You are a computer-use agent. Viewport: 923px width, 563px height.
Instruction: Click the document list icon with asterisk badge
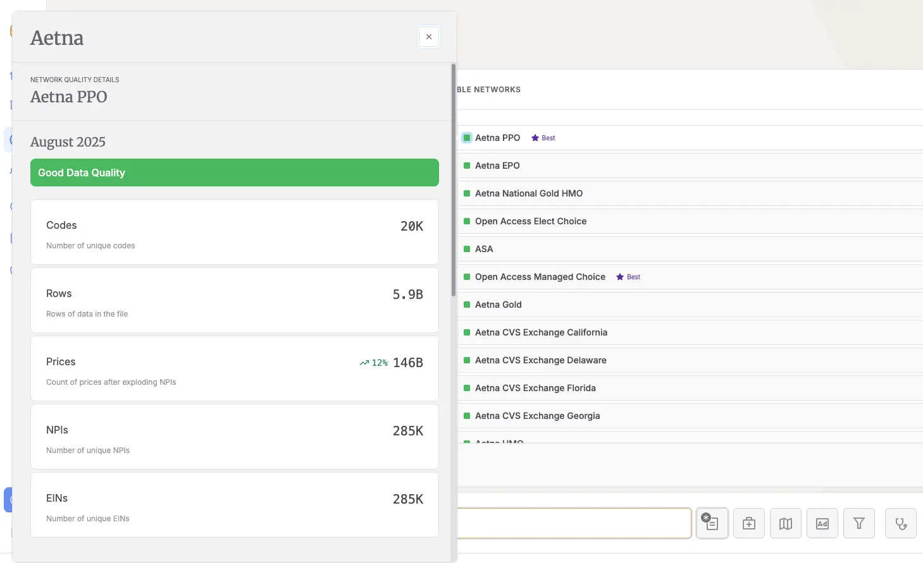pyautogui.click(x=712, y=523)
